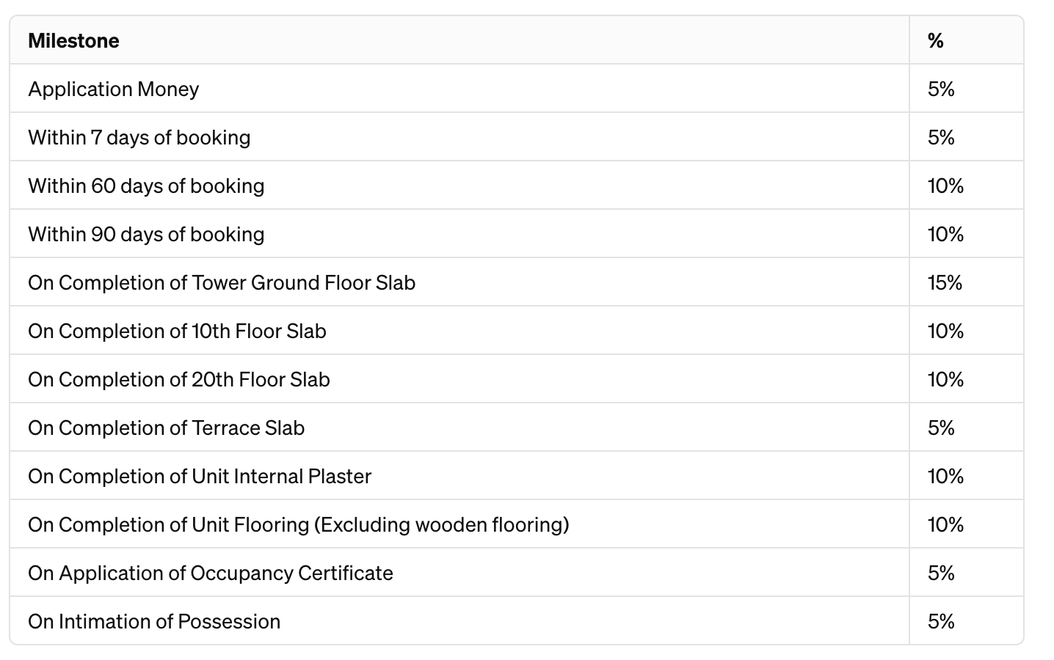Click the On Intimation of Possession cell
1054x660 pixels.
click(x=154, y=622)
